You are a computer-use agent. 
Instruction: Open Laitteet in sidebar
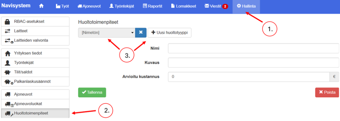click(x=35, y=31)
